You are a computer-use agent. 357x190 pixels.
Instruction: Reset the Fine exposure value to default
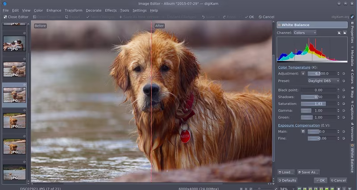[344, 138]
